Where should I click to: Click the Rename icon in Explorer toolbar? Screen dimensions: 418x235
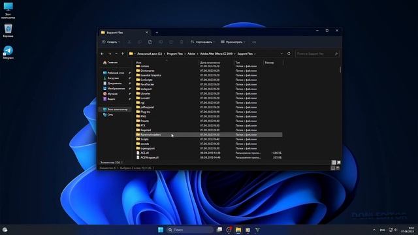coord(161,42)
